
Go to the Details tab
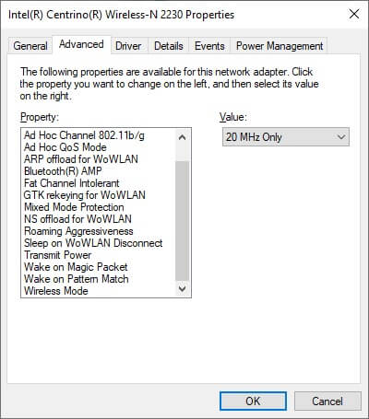pyautogui.click(x=169, y=46)
